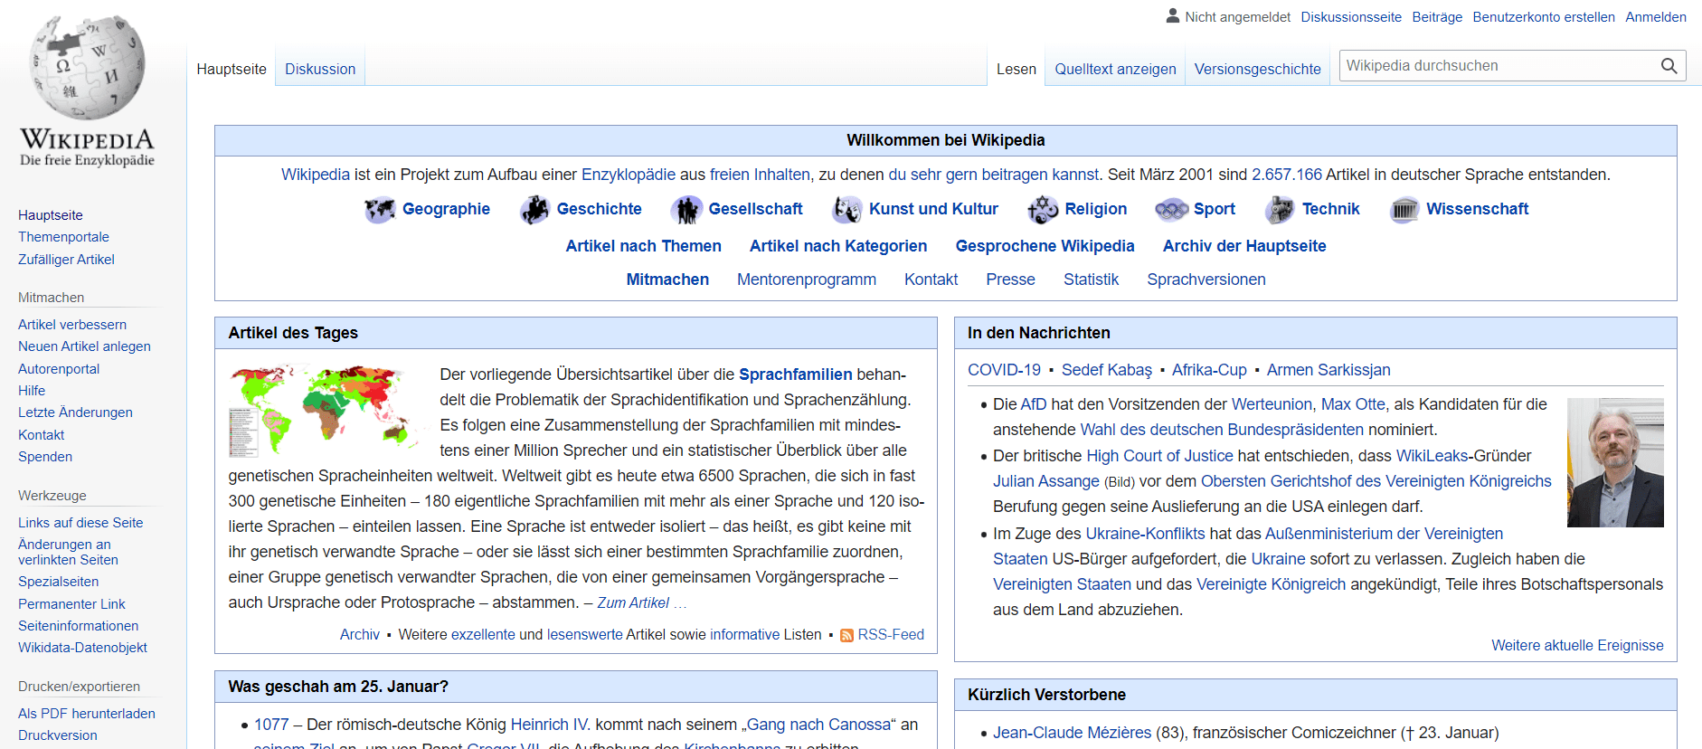Open the COVID-19 news link
The image size is (1702, 749).
click(x=1004, y=370)
